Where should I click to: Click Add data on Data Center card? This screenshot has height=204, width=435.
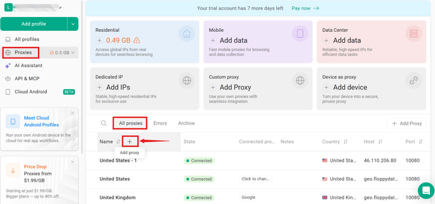[x=347, y=41]
